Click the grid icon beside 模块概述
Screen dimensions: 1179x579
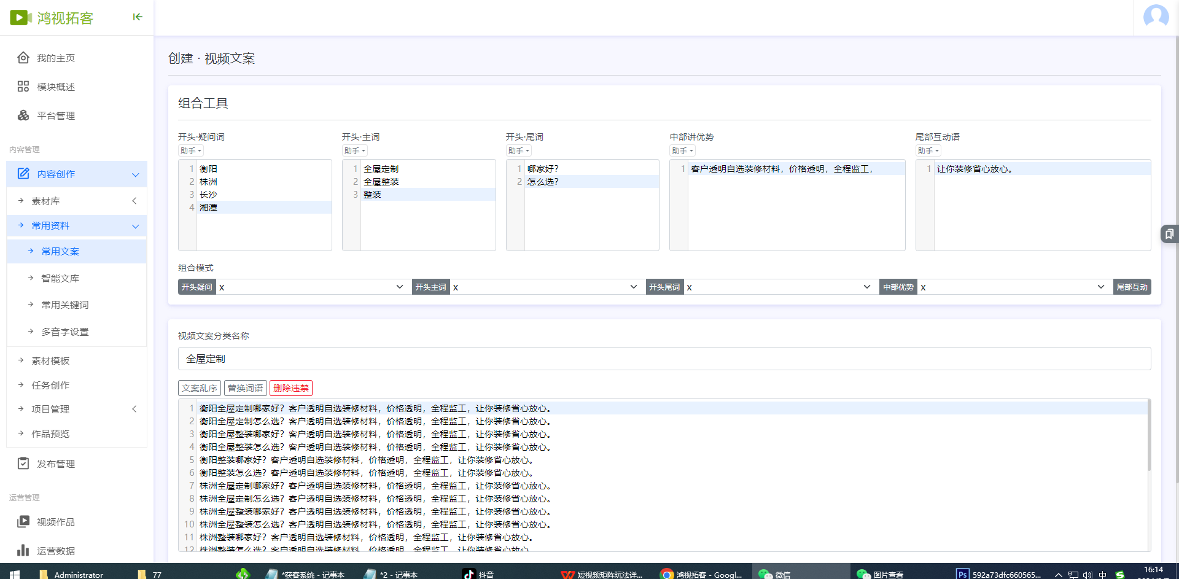tap(23, 87)
